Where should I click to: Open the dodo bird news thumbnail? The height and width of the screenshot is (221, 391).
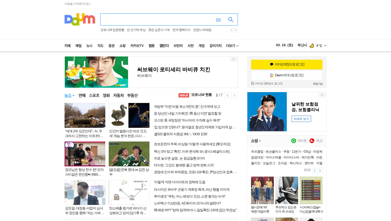click(129, 115)
